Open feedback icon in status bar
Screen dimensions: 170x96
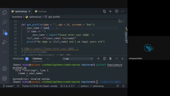[x=118, y=86]
